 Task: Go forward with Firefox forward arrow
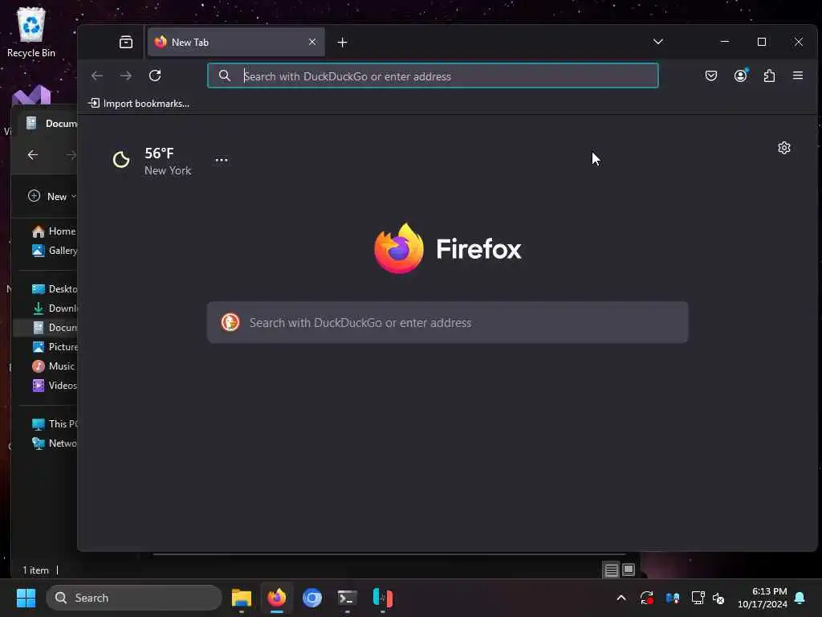[x=126, y=76]
